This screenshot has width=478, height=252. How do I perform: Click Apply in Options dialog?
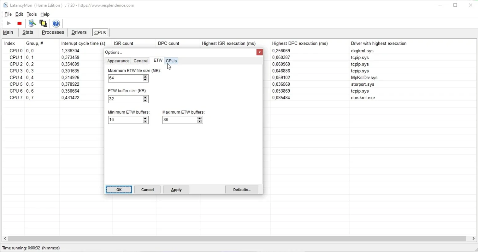click(176, 190)
